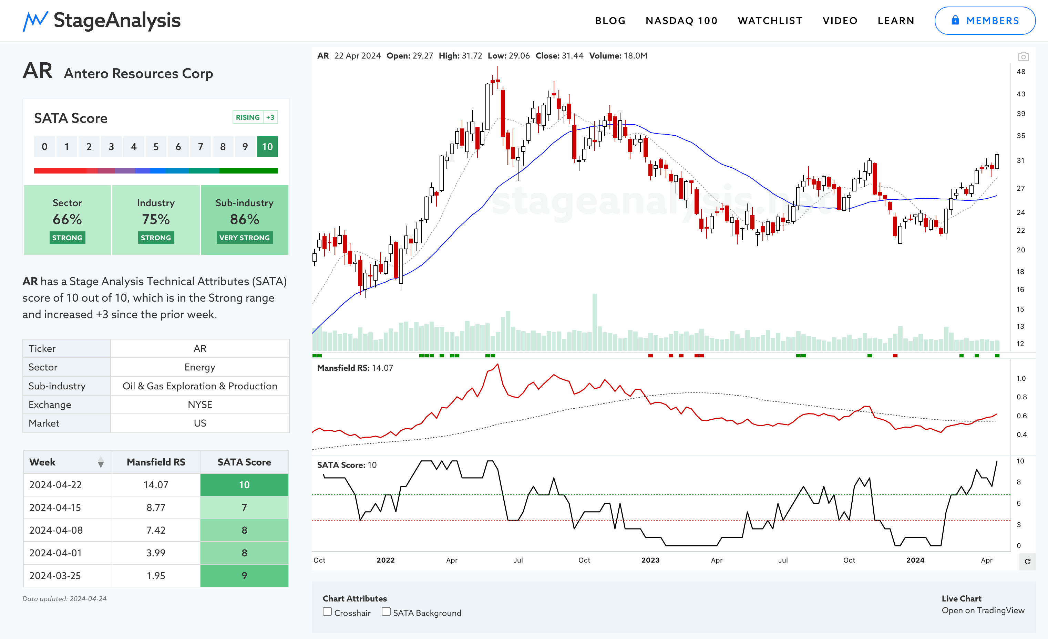Click the SATA score 10 box

(267, 147)
